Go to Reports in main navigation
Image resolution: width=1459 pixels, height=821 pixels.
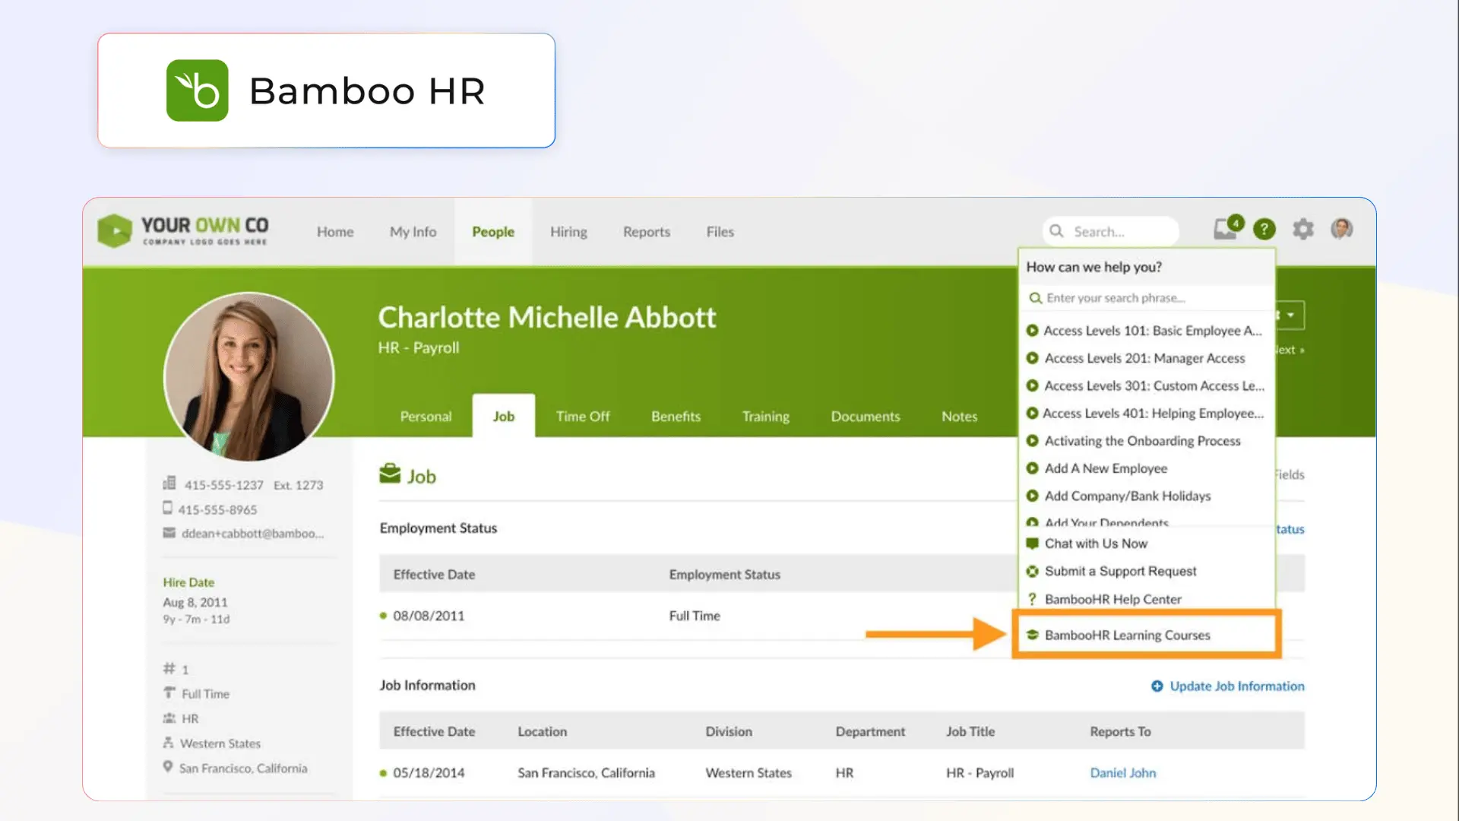pyautogui.click(x=646, y=232)
